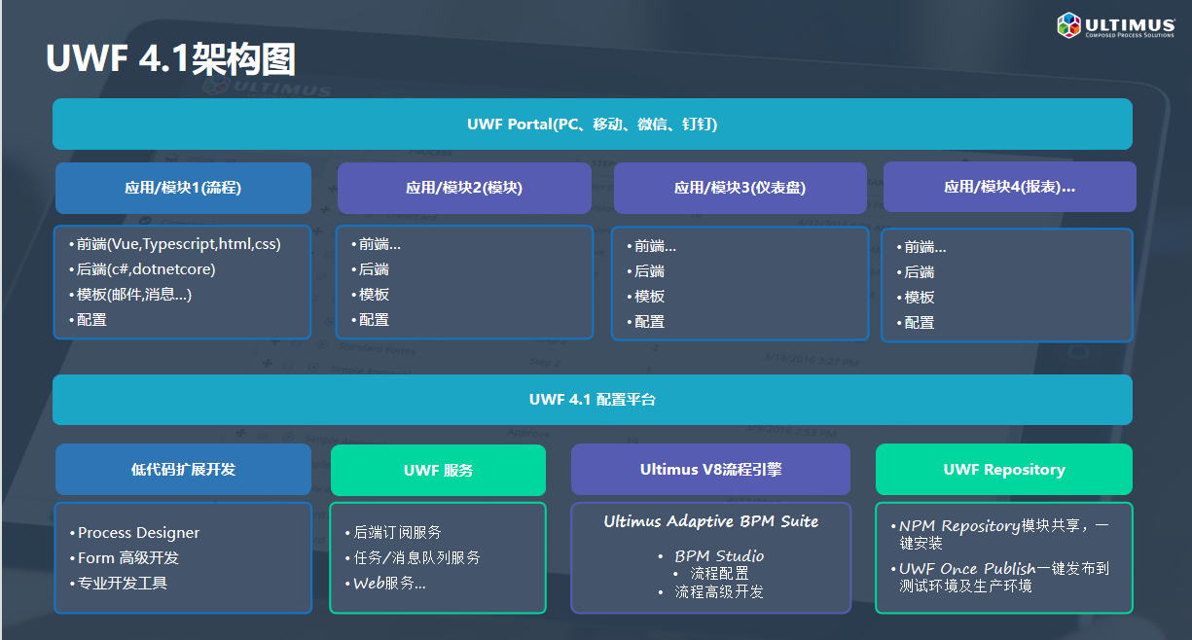The width and height of the screenshot is (1192, 640).
Task: Click the 任务/消息队列服务 bullet
Action: coord(413,558)
